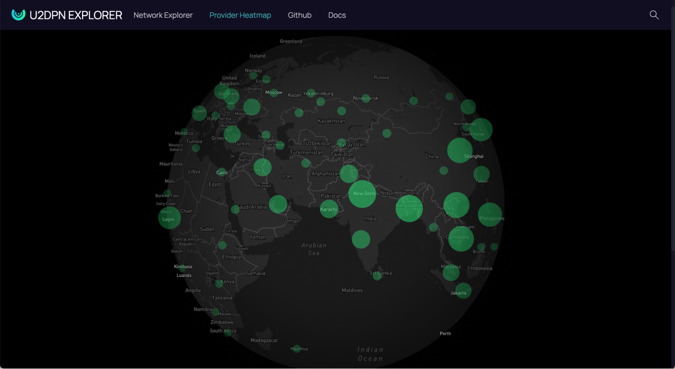The height and width of the screenshot is (369, 675).
Task: Switch to the Provider Heatmap tab
Action: click(x=240, y=15)
